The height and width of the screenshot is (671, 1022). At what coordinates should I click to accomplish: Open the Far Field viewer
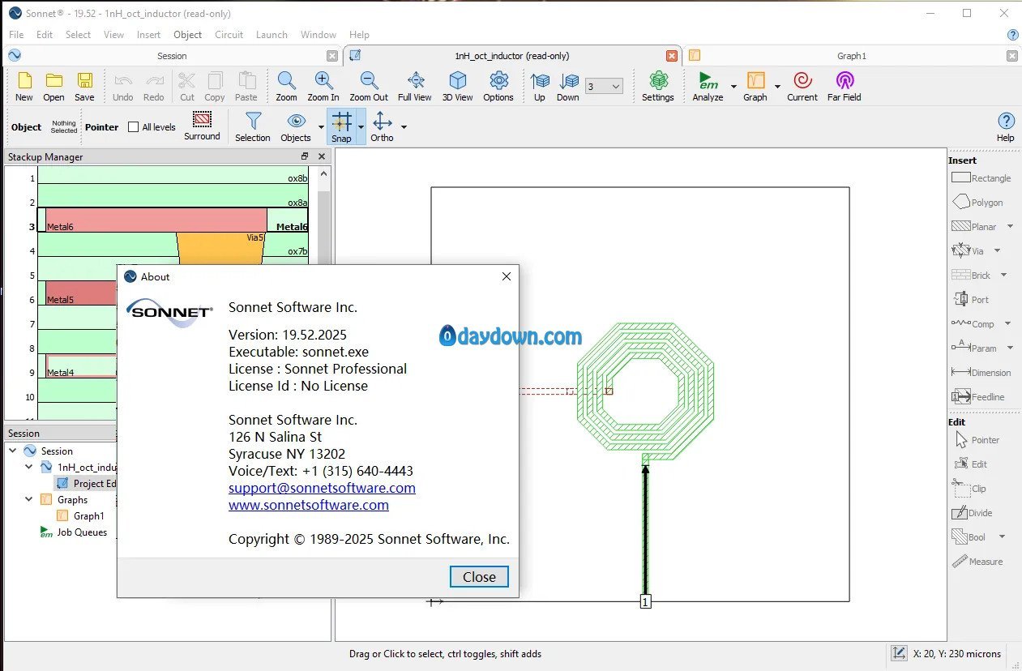[845, 86]
